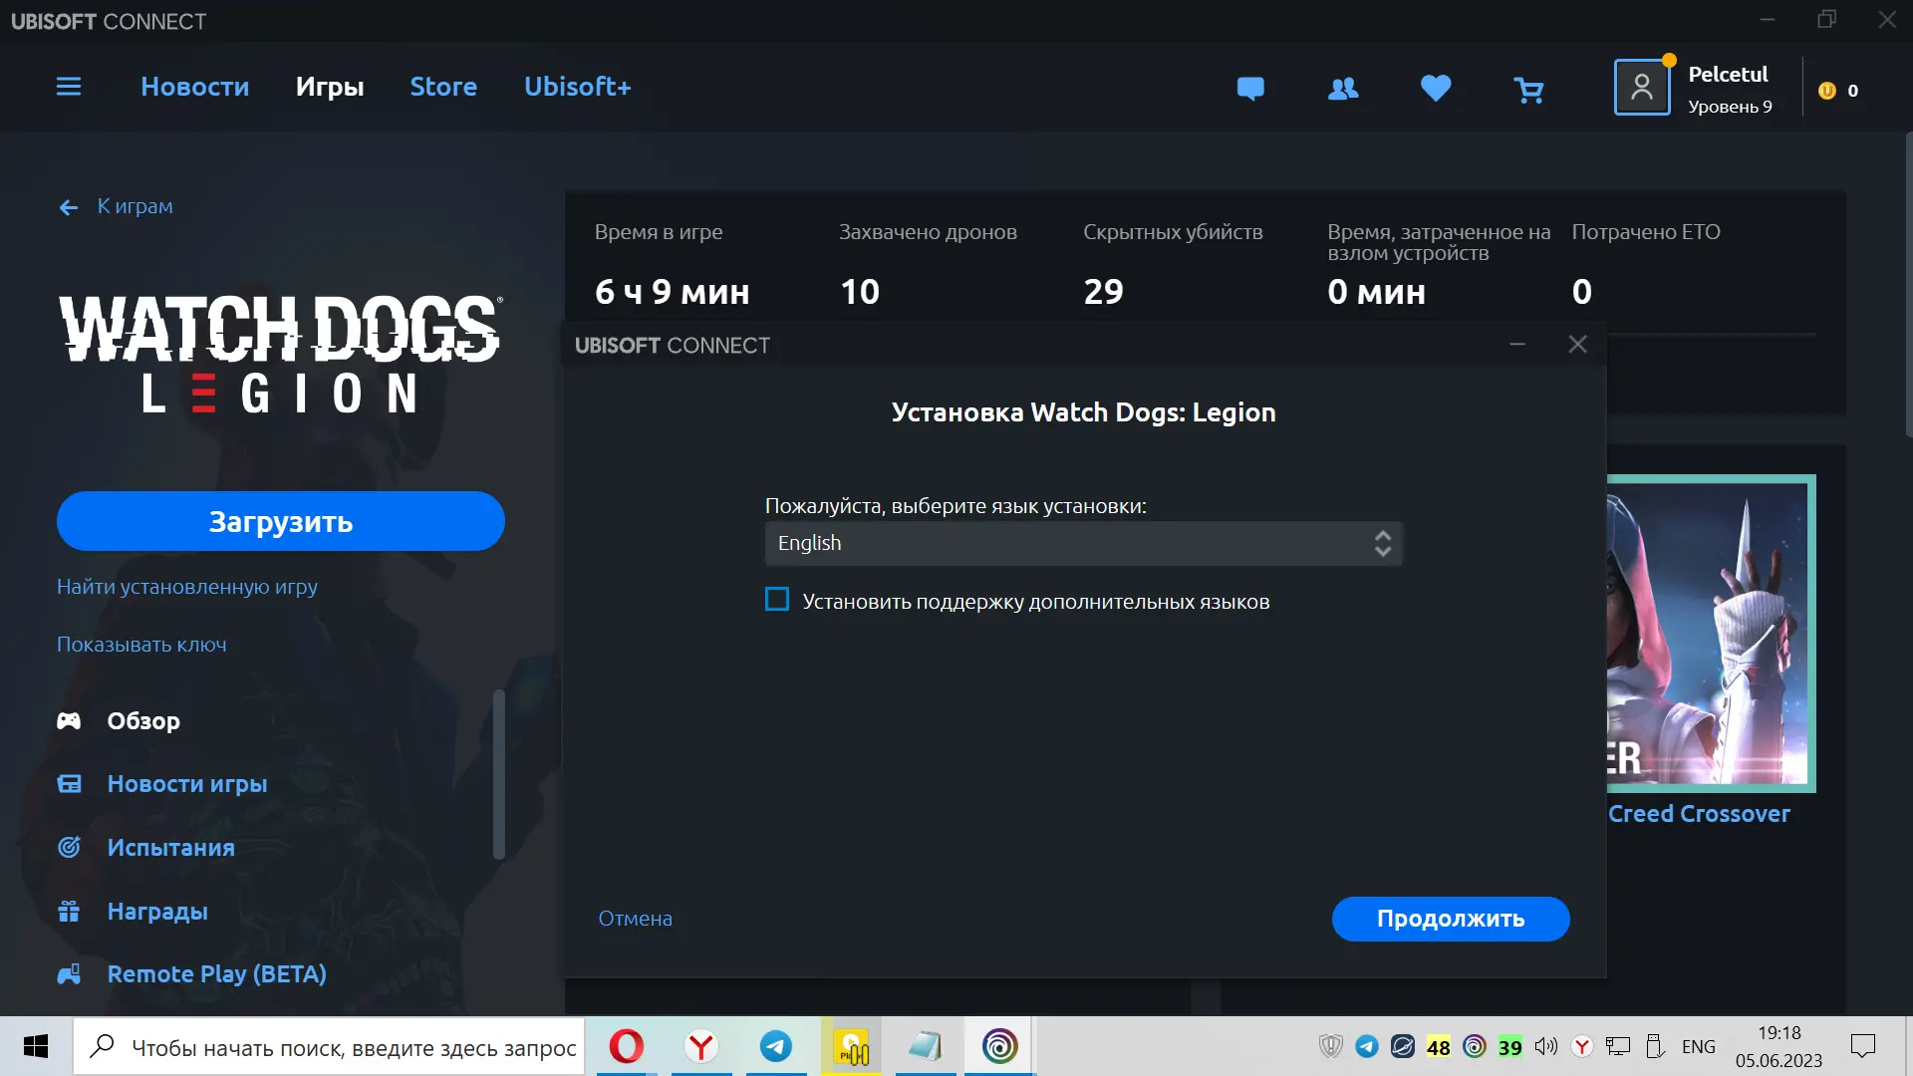1913x1076 pixels.
Task: Click the Pelcetul profile avatar
Action: click(1642, 88)
